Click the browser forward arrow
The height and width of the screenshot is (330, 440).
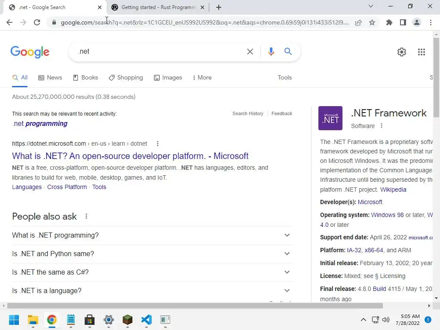[x=23, y=22]
